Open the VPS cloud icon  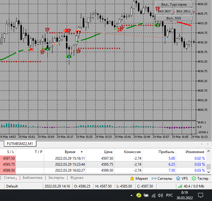pos(178,179)
